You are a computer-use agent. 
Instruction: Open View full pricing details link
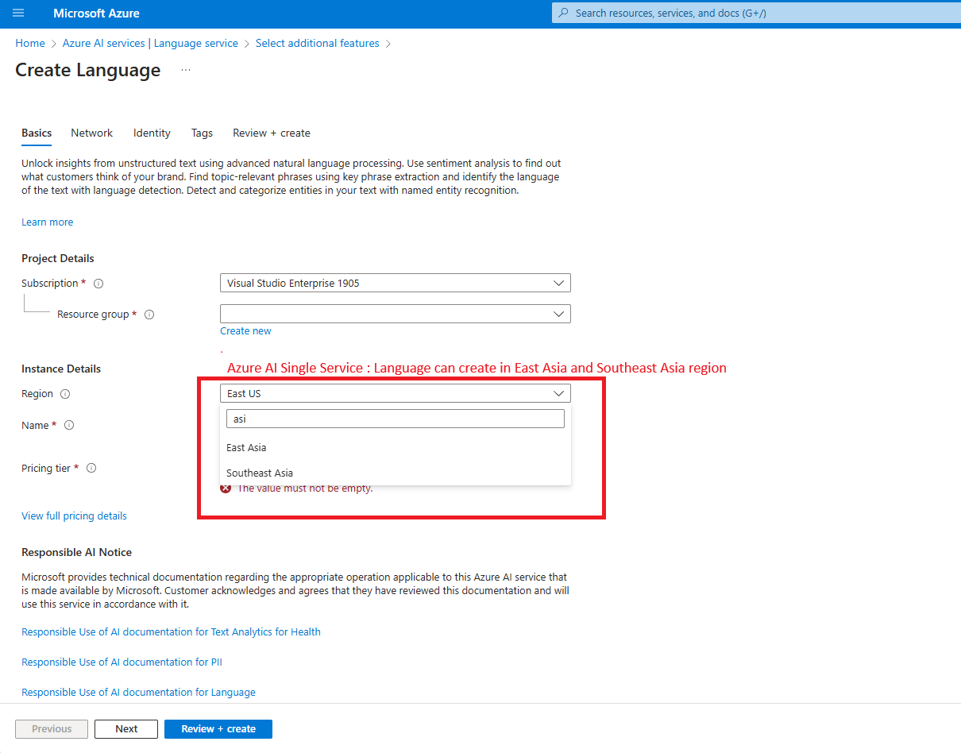[74, 516]
